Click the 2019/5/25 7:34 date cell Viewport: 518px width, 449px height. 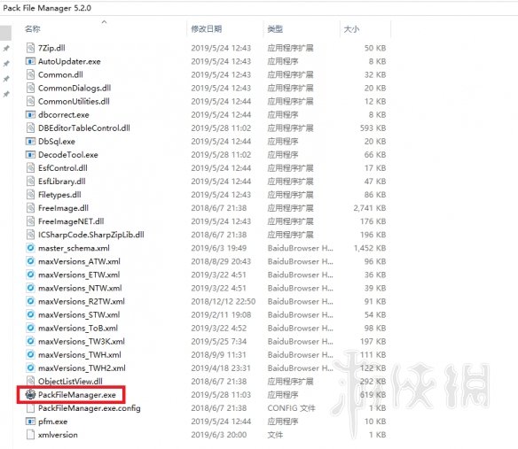[x=219, y=342]
